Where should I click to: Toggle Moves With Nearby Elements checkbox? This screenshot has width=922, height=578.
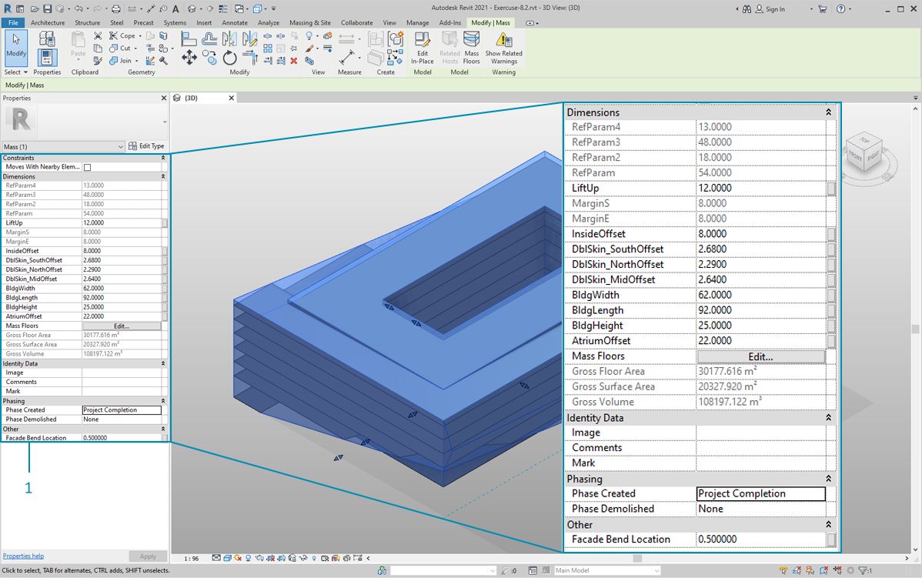pyautogui.click(x=87, y=167)
